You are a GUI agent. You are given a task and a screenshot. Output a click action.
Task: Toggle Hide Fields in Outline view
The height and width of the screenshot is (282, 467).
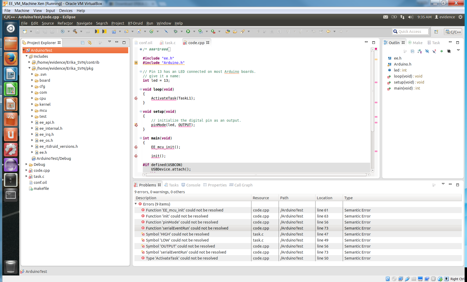coord(427,51)
